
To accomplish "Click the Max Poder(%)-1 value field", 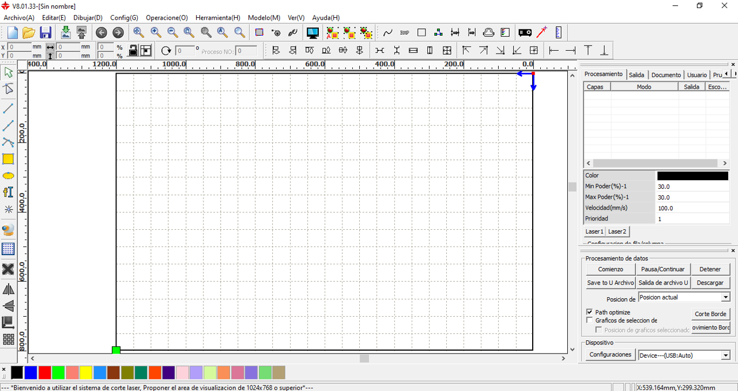I will tap(693, 197).
